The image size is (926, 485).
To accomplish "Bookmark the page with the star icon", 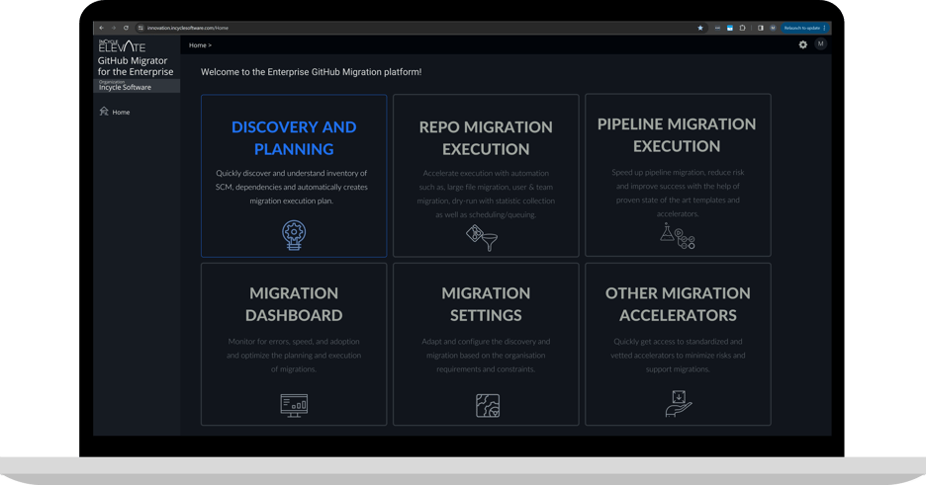I will pyautogui.click(x=700, y=28).
